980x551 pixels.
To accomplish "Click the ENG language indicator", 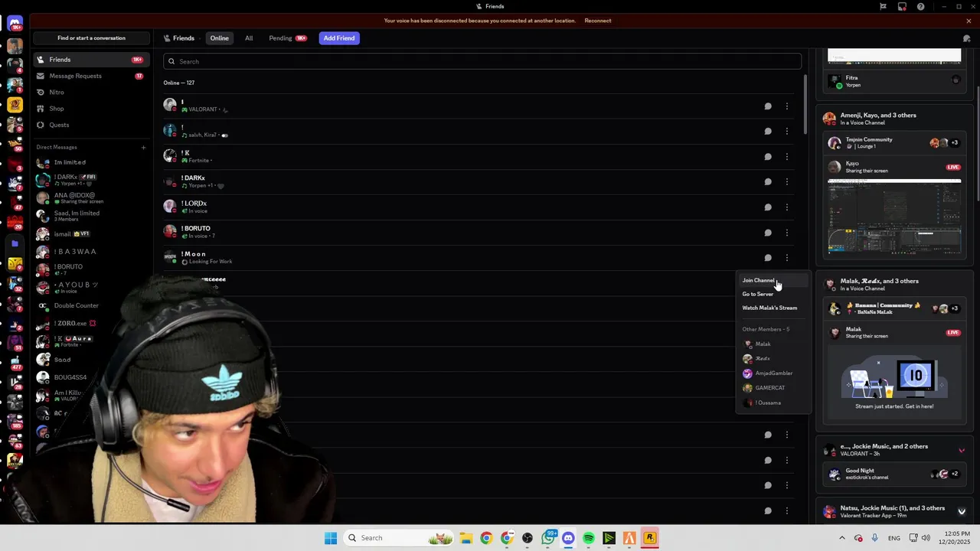I will (894, 538).
